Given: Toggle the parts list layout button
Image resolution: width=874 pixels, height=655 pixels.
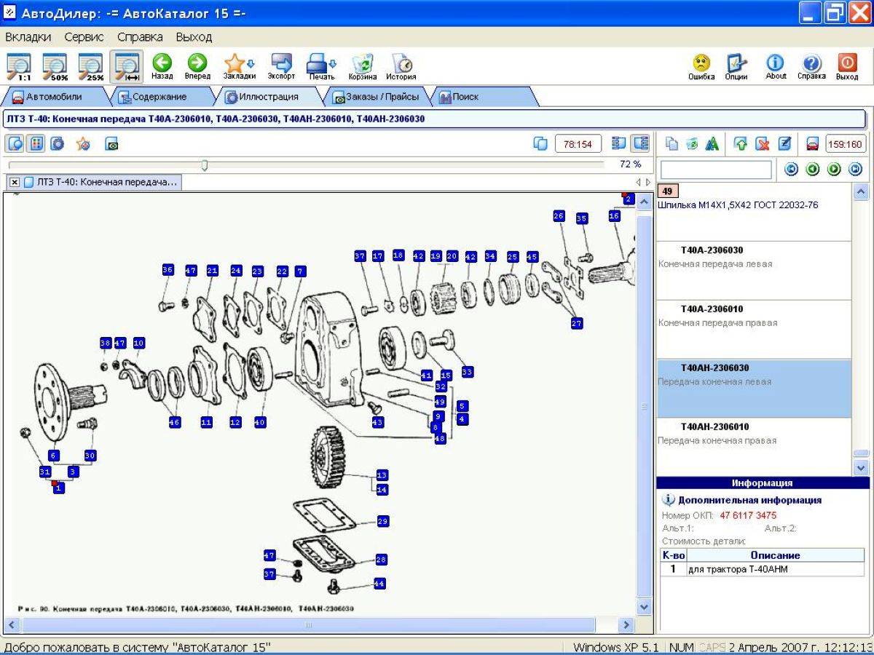Looking at the screenshot, I should point(619,143).
